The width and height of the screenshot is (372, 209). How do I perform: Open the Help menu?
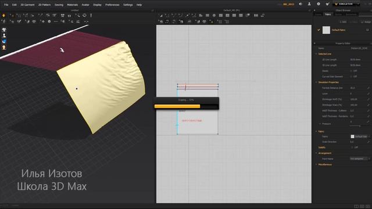point(139,5)
